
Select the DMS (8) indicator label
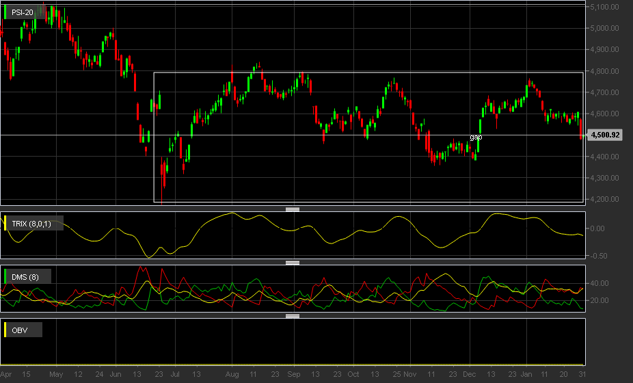25,277
